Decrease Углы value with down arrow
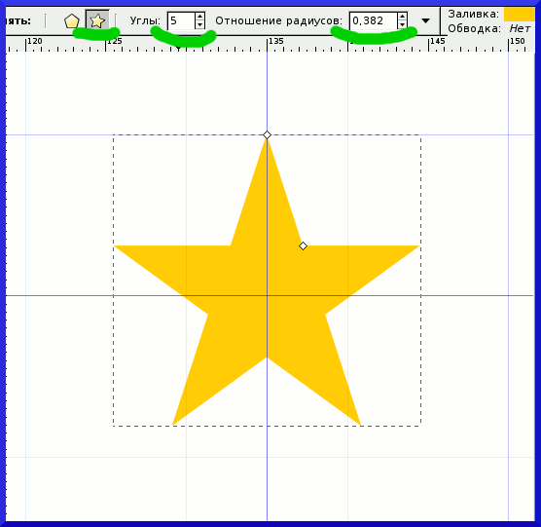Viewport: 541px width, 527px height. pyautogui.click(x=199, y=25)
